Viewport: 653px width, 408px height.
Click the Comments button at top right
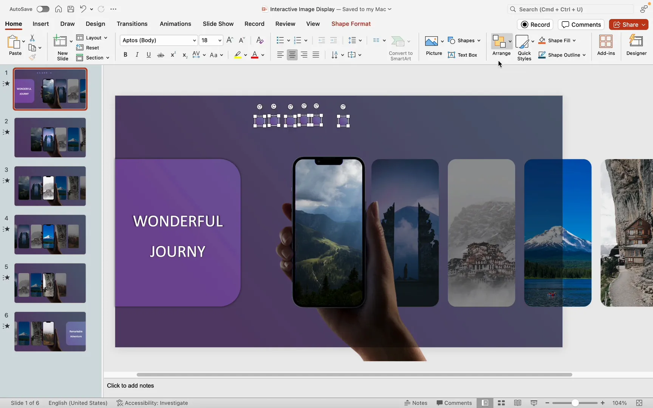pos(581,25)
